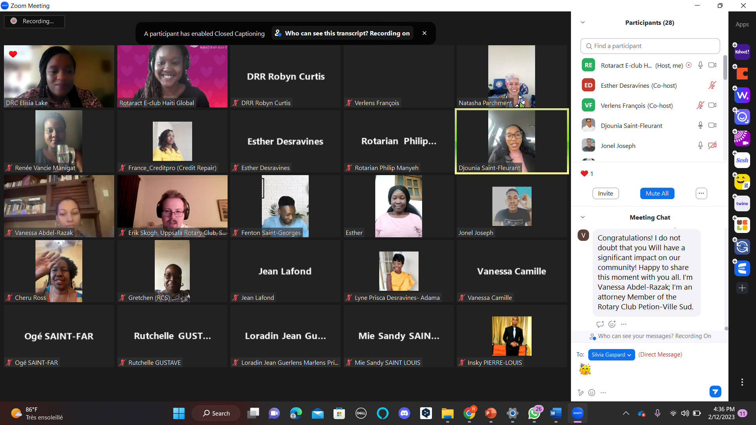Click the Invite button
756x425 pixels.
tap(605, 193)
